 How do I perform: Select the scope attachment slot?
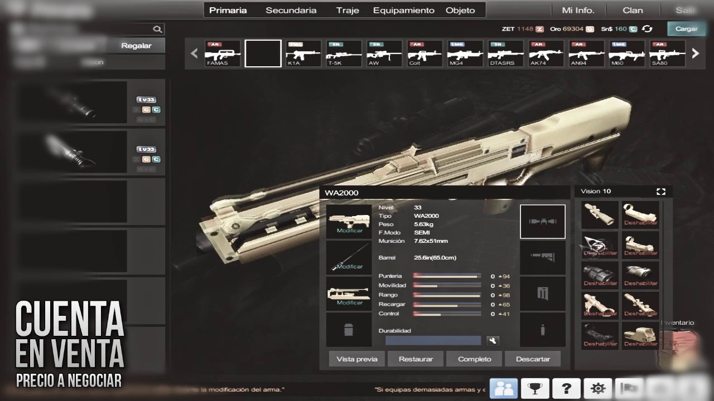coord(543,222)
